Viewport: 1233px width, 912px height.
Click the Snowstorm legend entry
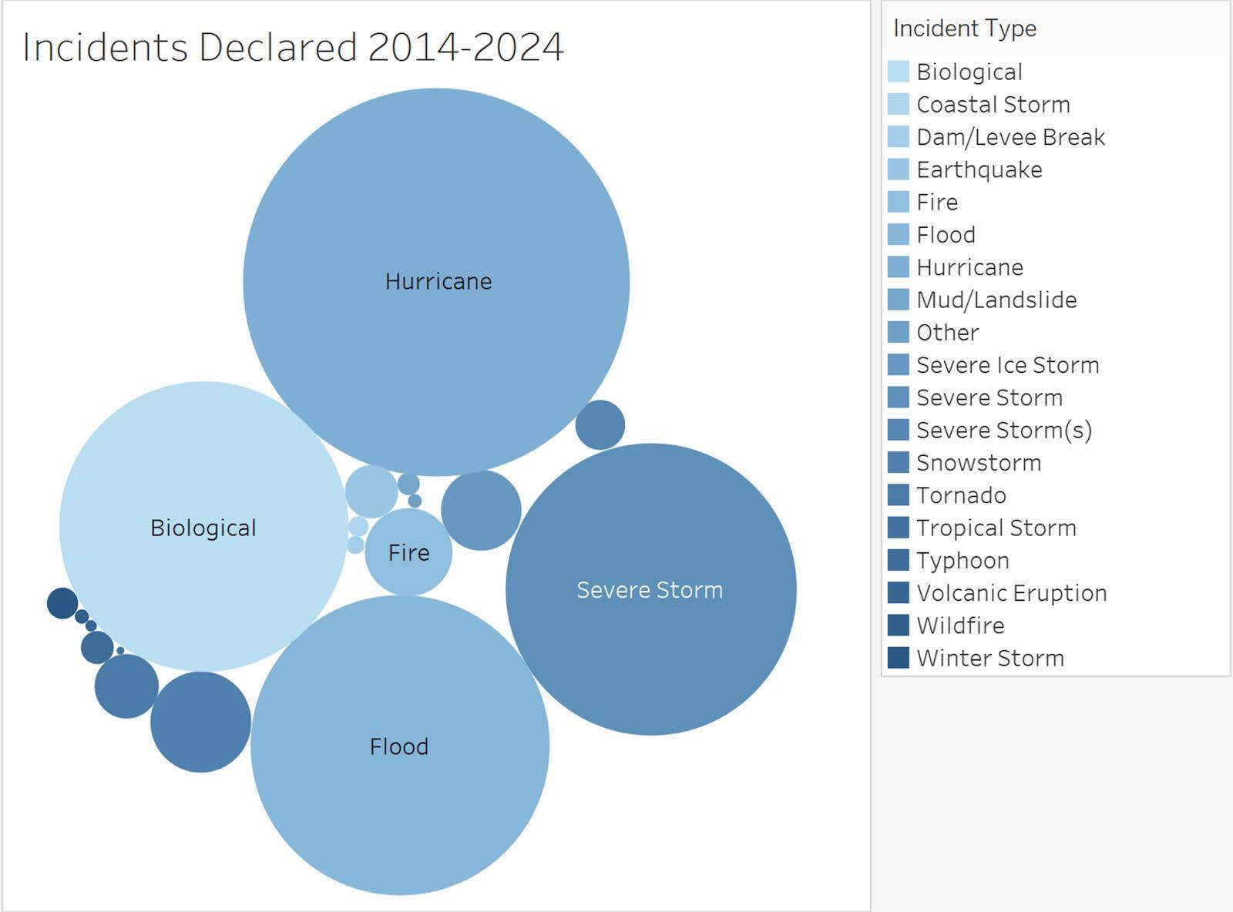(x=979, y=463)
